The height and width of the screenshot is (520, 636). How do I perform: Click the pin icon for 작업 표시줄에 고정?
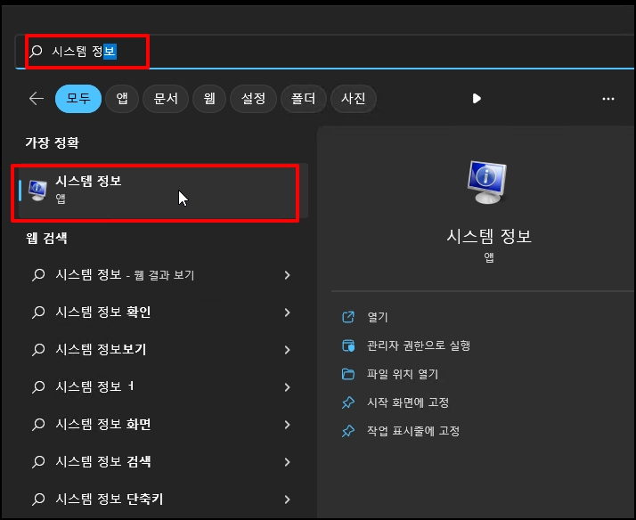(348, 431)
